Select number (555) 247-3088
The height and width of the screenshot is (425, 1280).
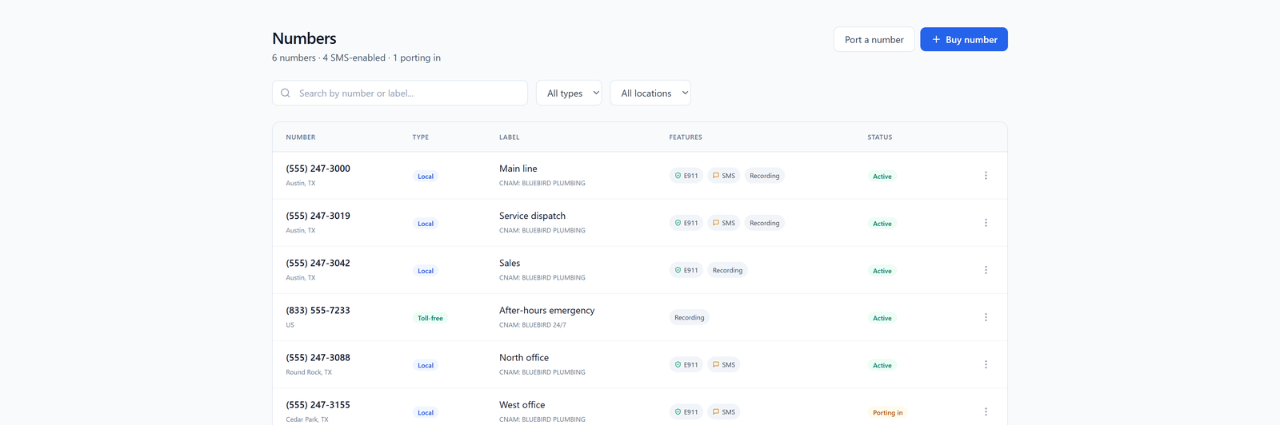[318, 357]
